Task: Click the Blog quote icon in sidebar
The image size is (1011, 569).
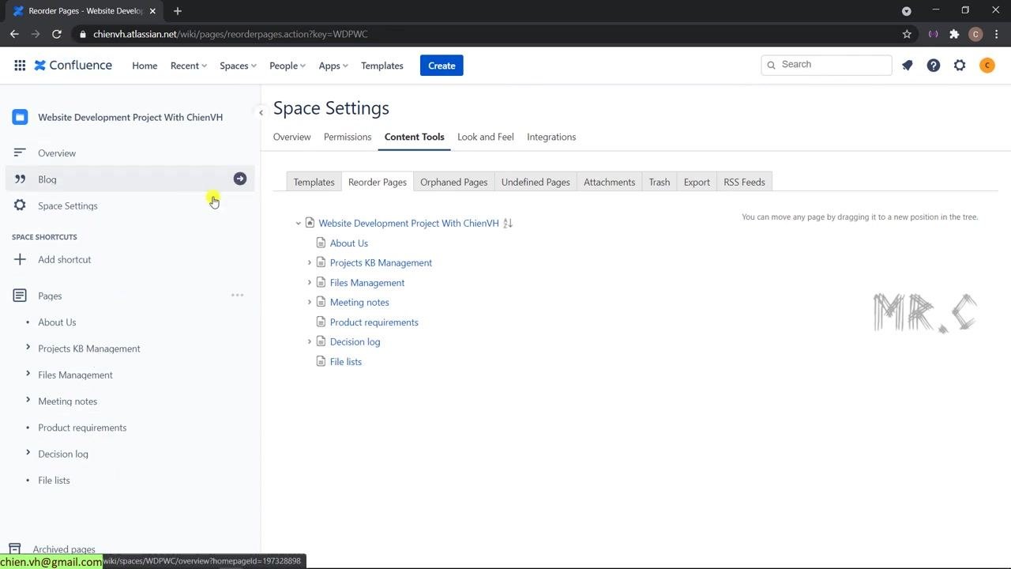Action: click(20, 179)
